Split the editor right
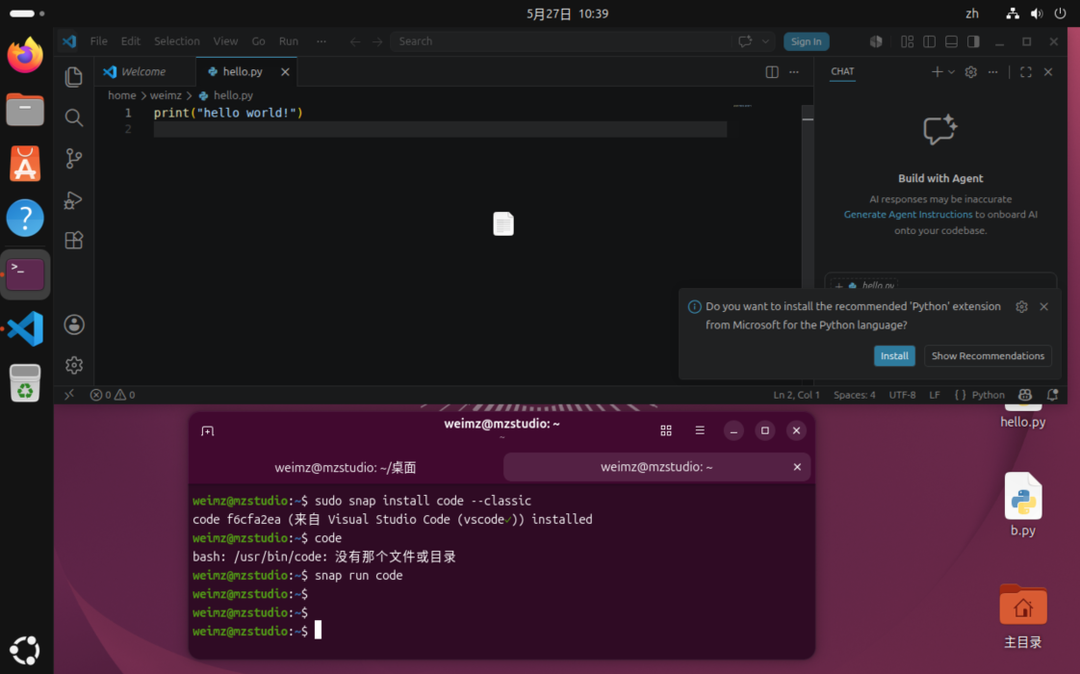Viewport: 1080px width, 674px height. [772, 71]
